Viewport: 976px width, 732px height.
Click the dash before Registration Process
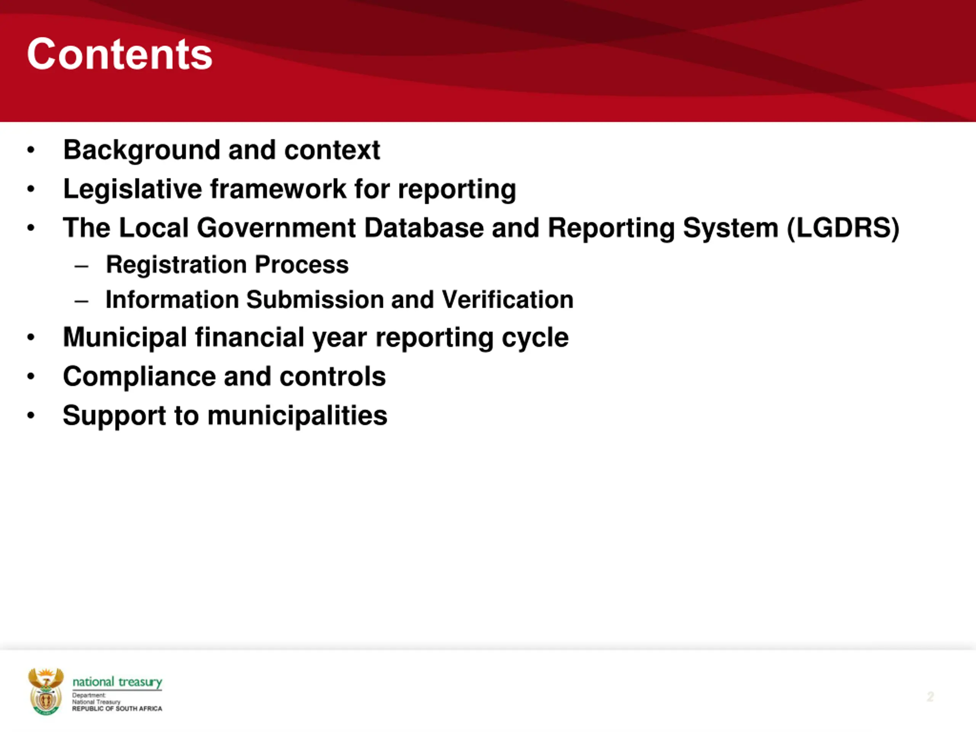tap(82, 266)
